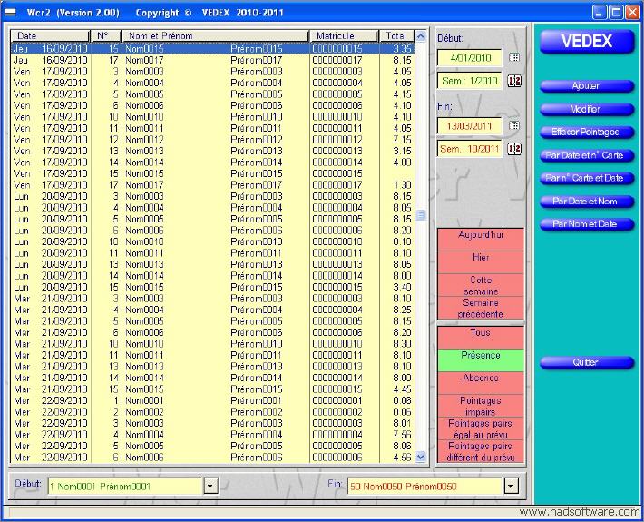Click the Quitter button
Screen dimensions: 644x522
pyautogui.click(x=587, y=362)
